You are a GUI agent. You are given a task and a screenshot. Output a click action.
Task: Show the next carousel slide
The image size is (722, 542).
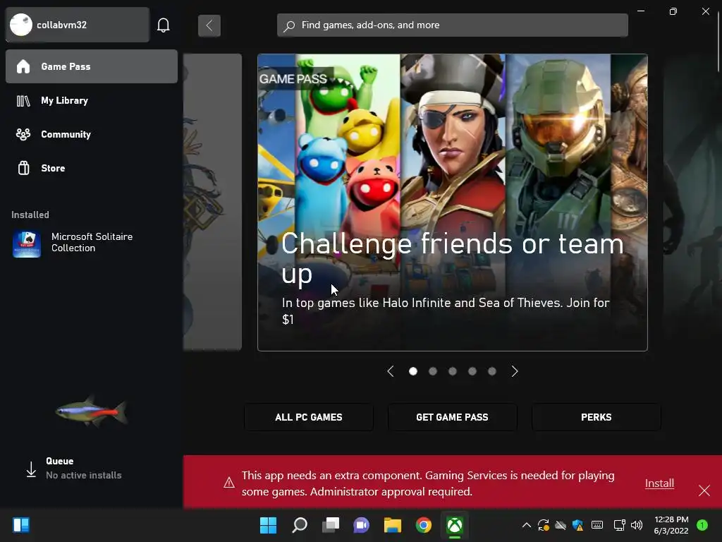pyautogui.click(x=514, y=371)
